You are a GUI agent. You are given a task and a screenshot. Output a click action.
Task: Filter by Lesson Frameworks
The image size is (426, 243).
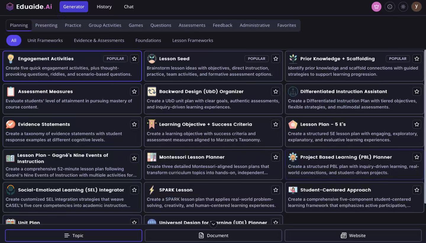coord(193,40)
